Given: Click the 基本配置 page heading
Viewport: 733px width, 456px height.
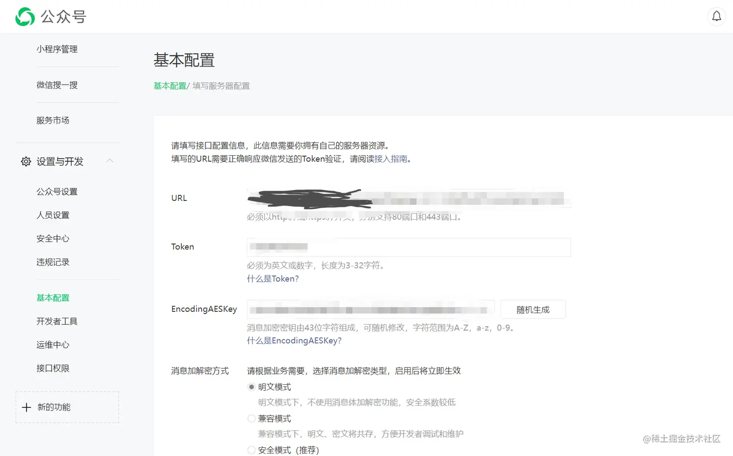Looking at the screenshot, I should (184, 60).
